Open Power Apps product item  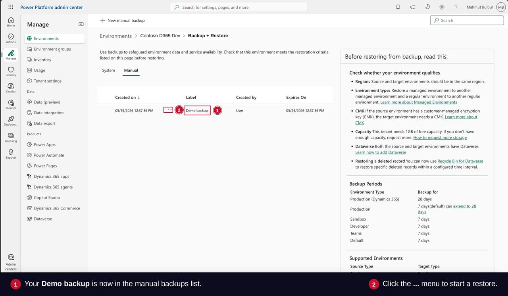click(x=54, y=144)
